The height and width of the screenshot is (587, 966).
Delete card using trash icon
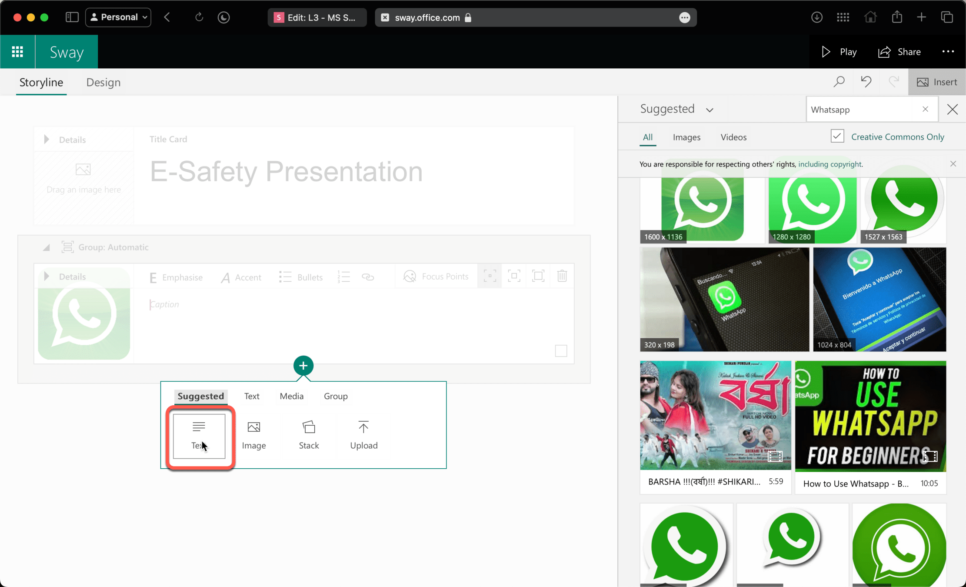pos(562,276)
